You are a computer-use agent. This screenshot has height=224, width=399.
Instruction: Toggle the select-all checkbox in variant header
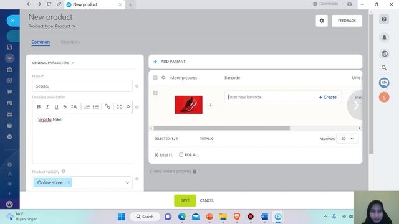(x=155, y=77)
